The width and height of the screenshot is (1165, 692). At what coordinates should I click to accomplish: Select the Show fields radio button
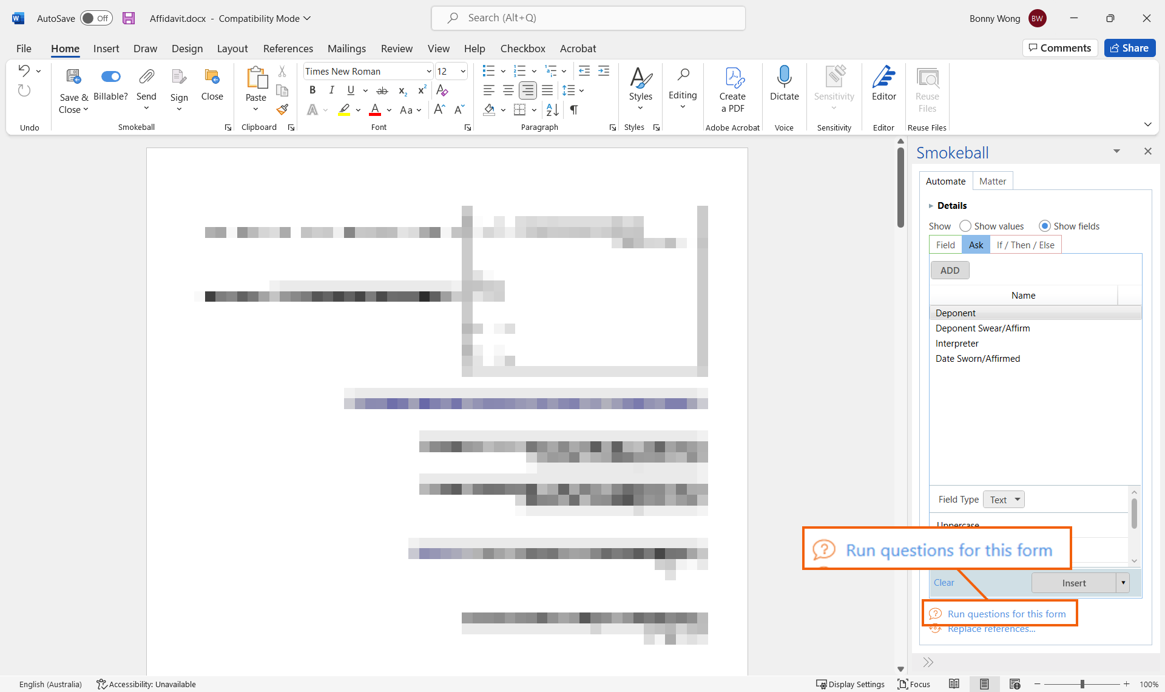pyautogui.click(x=1044, y=226)
